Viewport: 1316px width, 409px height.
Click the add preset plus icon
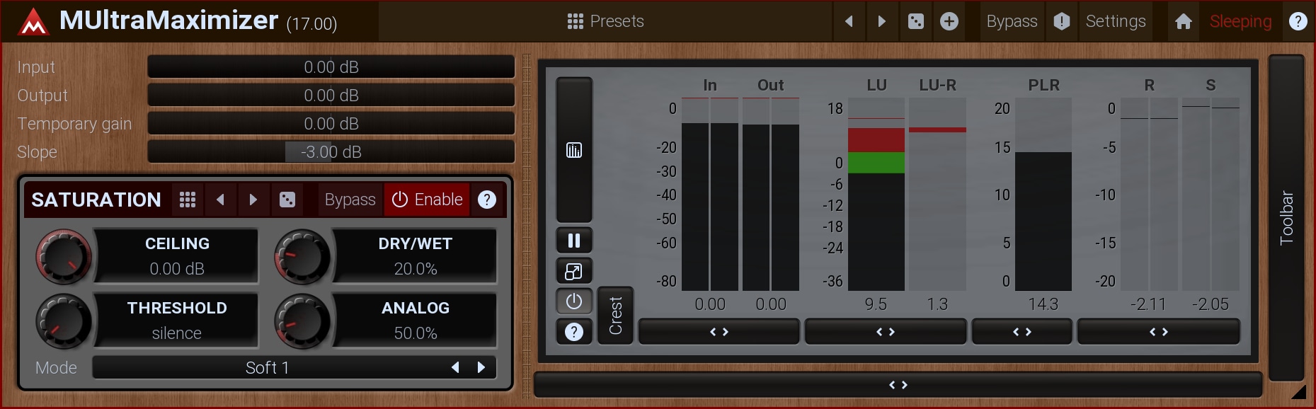pyautogui.click(x=949, y=21)
